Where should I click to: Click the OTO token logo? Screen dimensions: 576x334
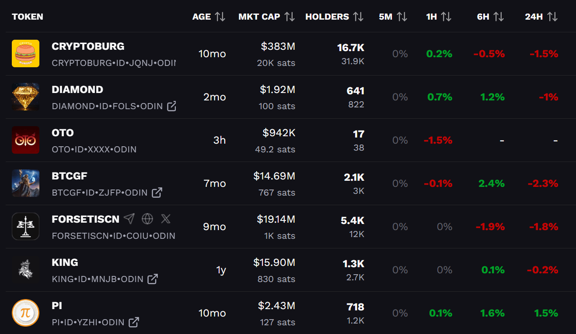[25, 140]
